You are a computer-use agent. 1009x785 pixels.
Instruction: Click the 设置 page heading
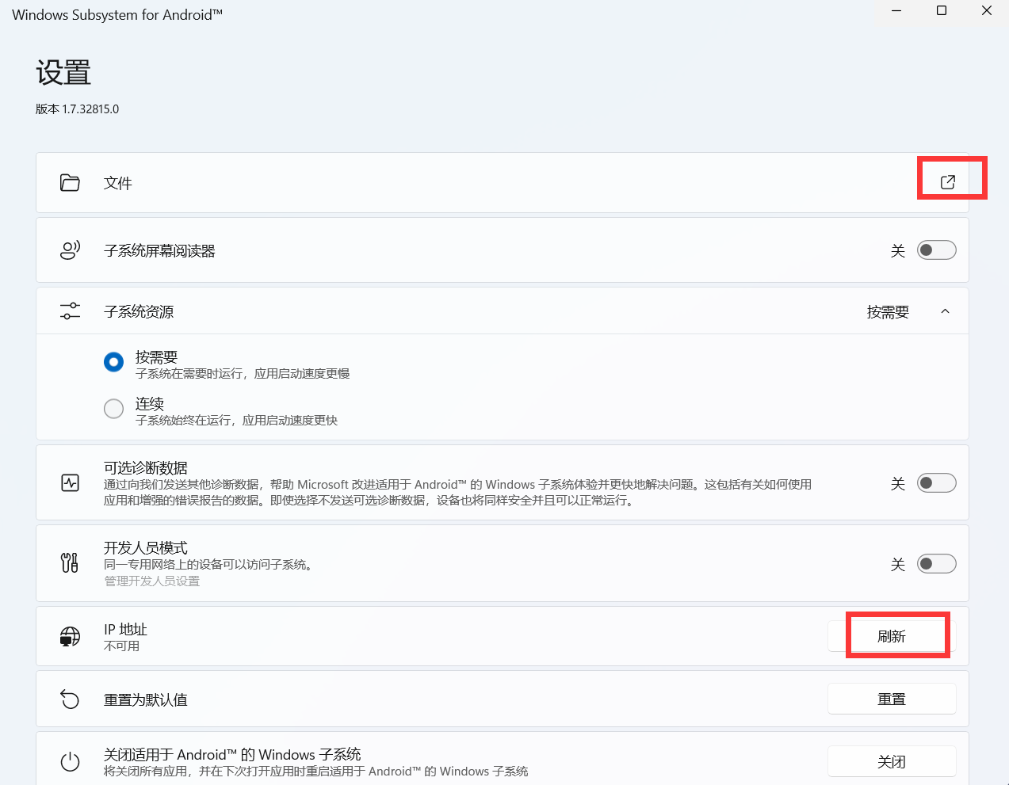[x=63, y=73]
